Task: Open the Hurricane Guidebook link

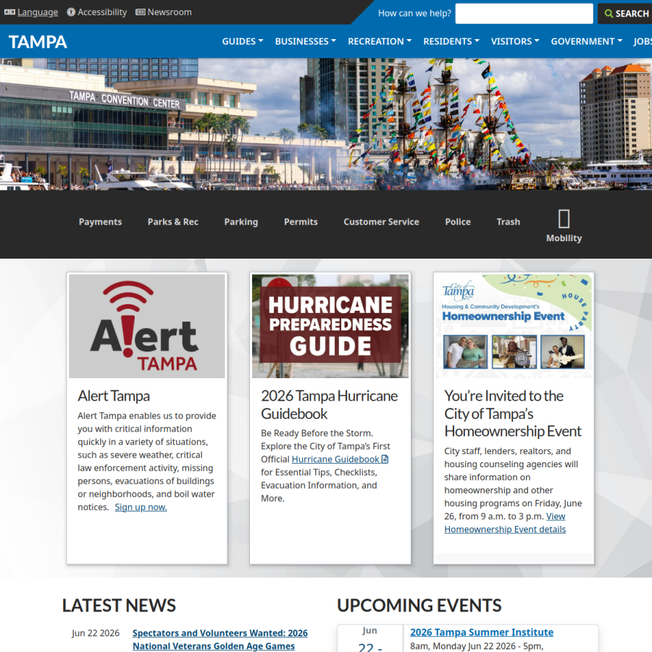Action: 335,459
